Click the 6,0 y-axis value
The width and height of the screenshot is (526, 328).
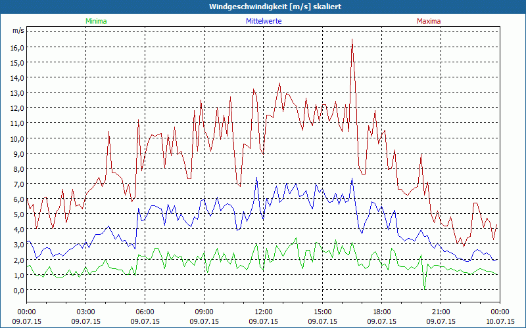pos(20,199)
